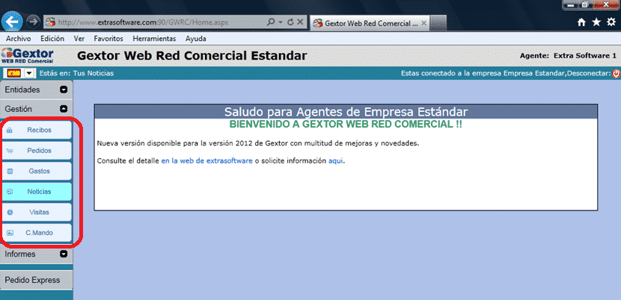Click the Gestión section header
621x300 pixels.
(37, 109)
